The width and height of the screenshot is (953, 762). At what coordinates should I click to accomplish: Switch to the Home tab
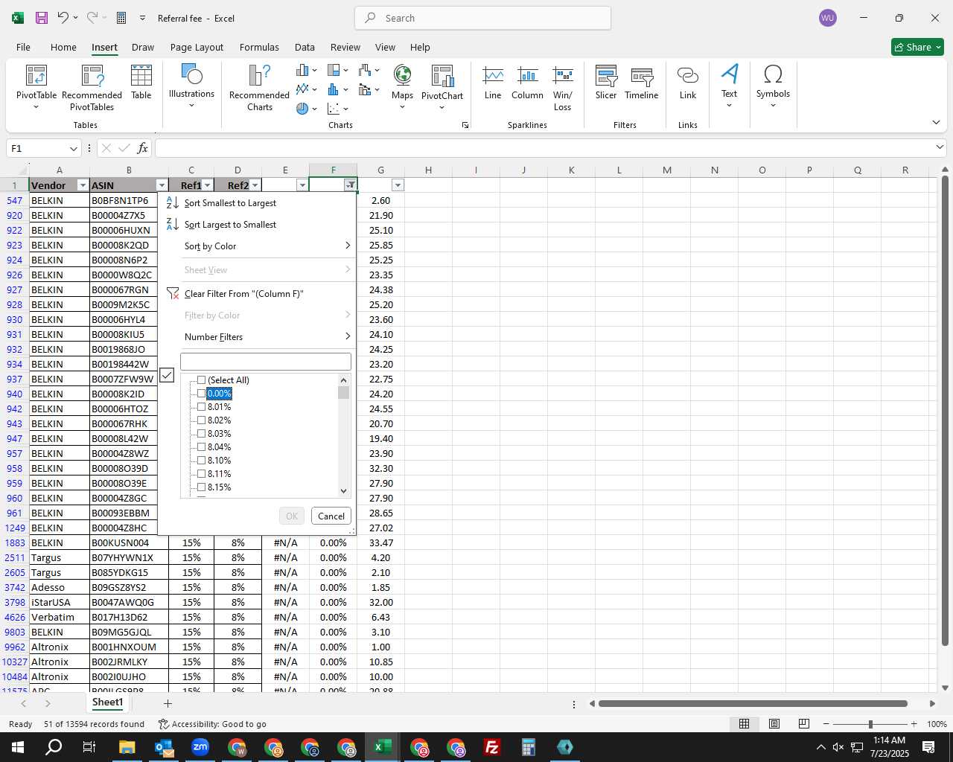tap(63, 47)
